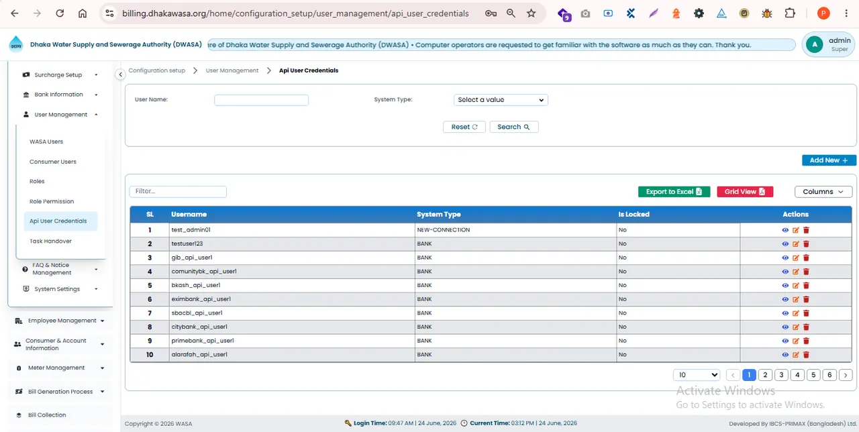
Task: Delete primebank_api_user1 row
Action: [x=806, y=341]
